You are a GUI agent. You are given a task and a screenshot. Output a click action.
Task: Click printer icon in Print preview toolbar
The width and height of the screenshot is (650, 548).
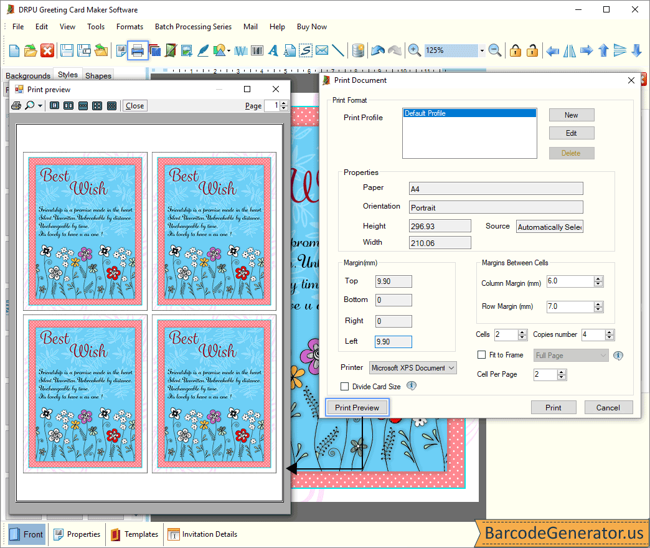16,105
